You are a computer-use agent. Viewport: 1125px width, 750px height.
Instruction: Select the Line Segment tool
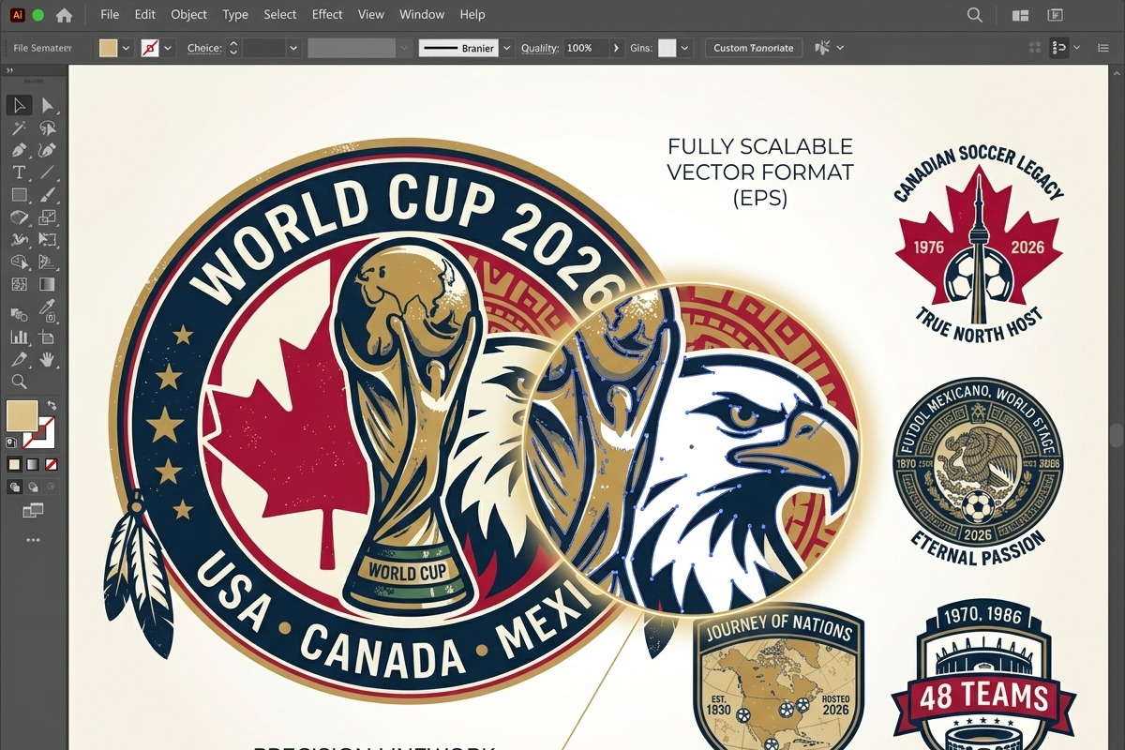tap(47, 172)
